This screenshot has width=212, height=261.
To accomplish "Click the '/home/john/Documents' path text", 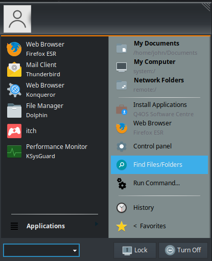I will (166, 53).
